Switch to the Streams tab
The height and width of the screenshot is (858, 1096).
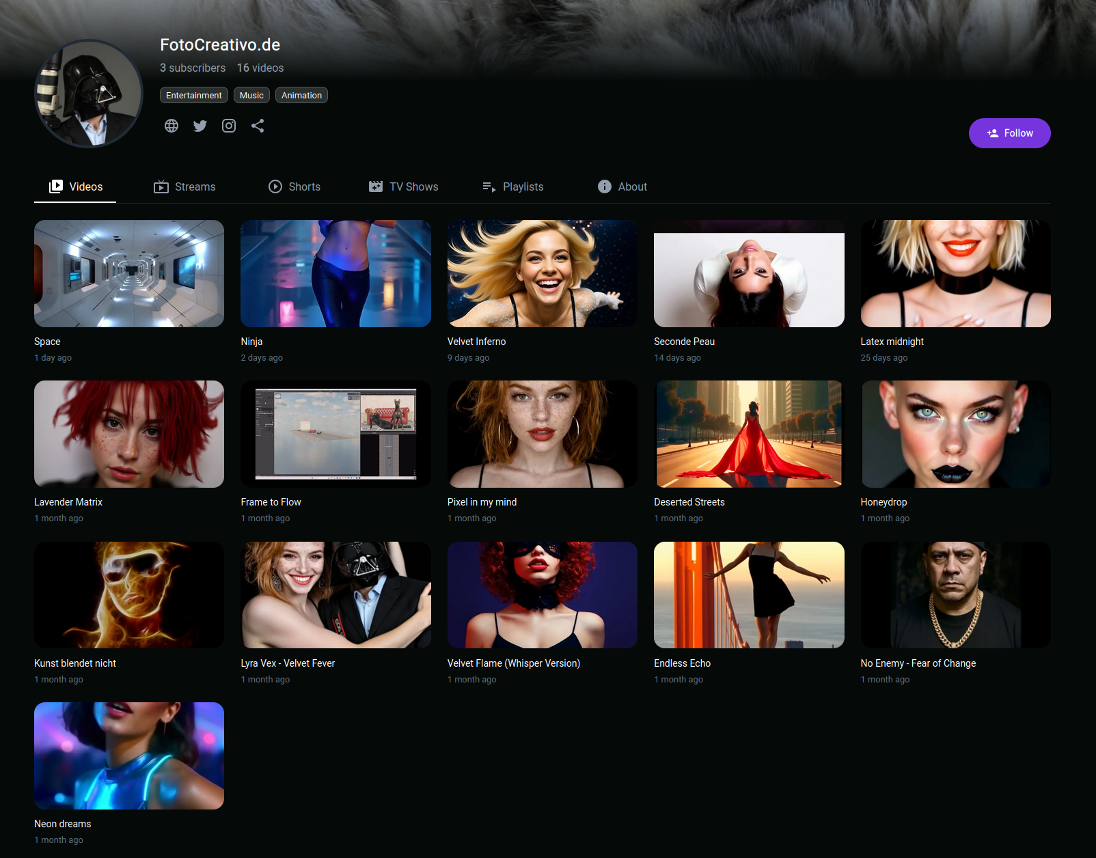[x=184, y=186]
